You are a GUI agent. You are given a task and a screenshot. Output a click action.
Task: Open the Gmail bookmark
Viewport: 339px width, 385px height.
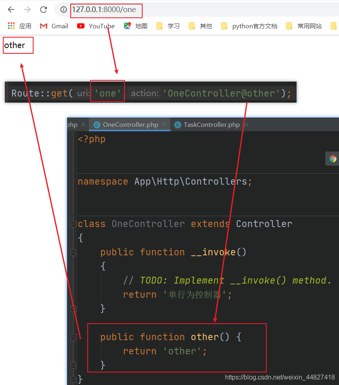(x=54, y=26)
